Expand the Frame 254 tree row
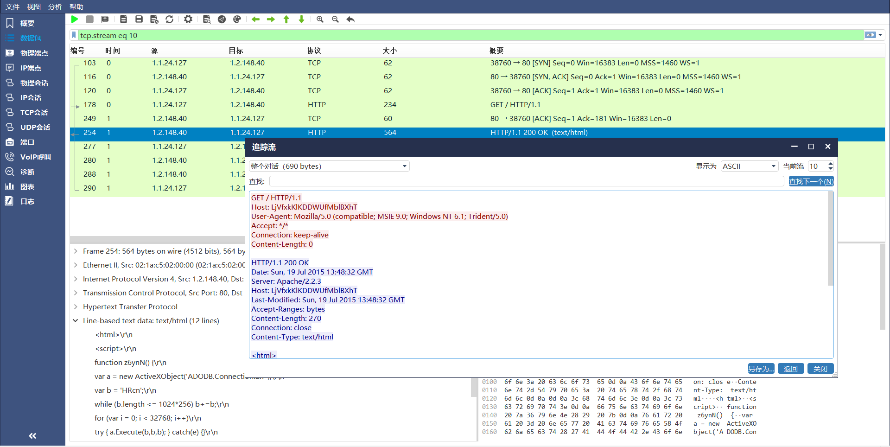Image resolution: width=890 pixels, height=447 pixels. pos(76,251)
